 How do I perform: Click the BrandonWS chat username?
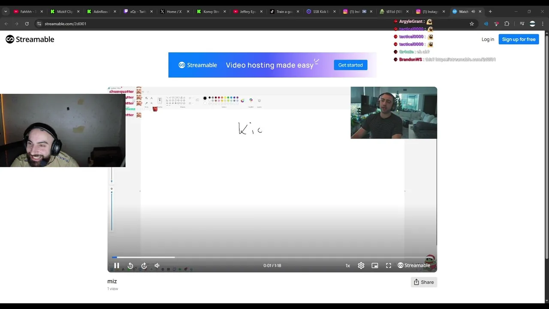click(410, 60)
